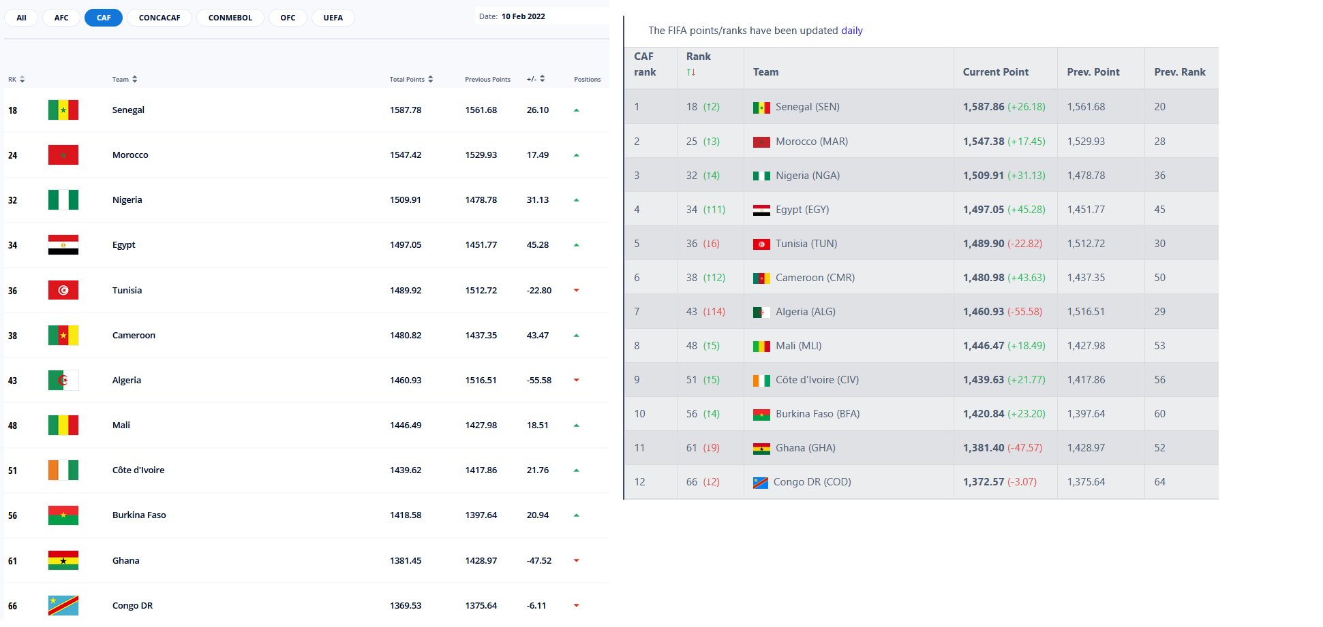The width and height of the screenshot is (1323, 627).
Task: Click Burkina Faso flag in left list
Action: click(x=63, y=515)
